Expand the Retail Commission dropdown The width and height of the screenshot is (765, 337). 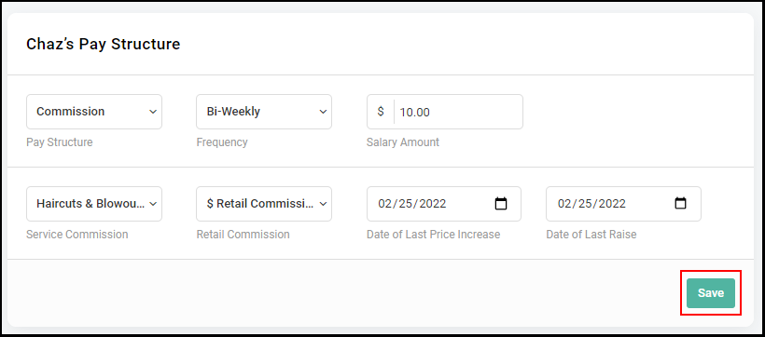click(264, 204)
